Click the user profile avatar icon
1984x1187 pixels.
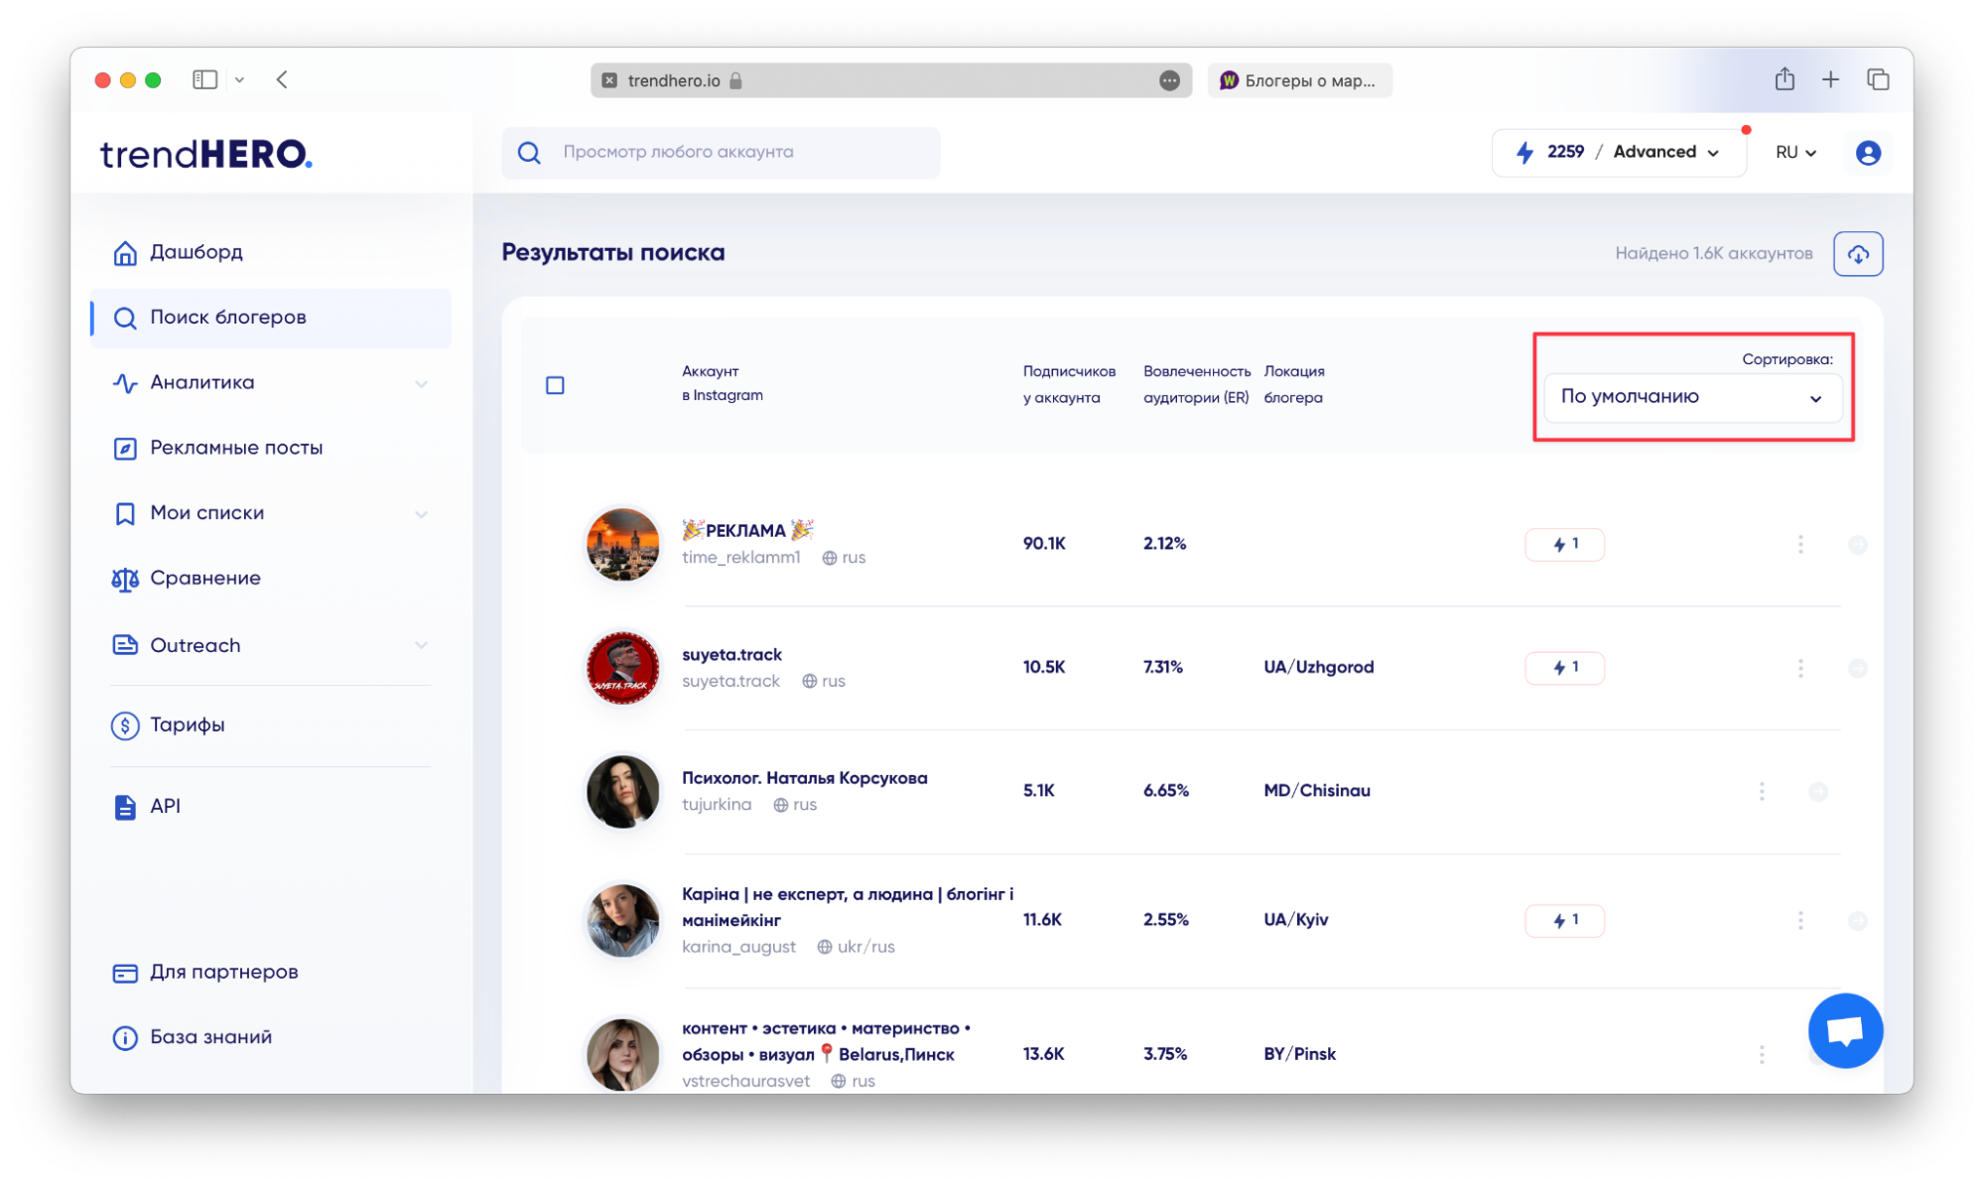tap(1867, 153)
